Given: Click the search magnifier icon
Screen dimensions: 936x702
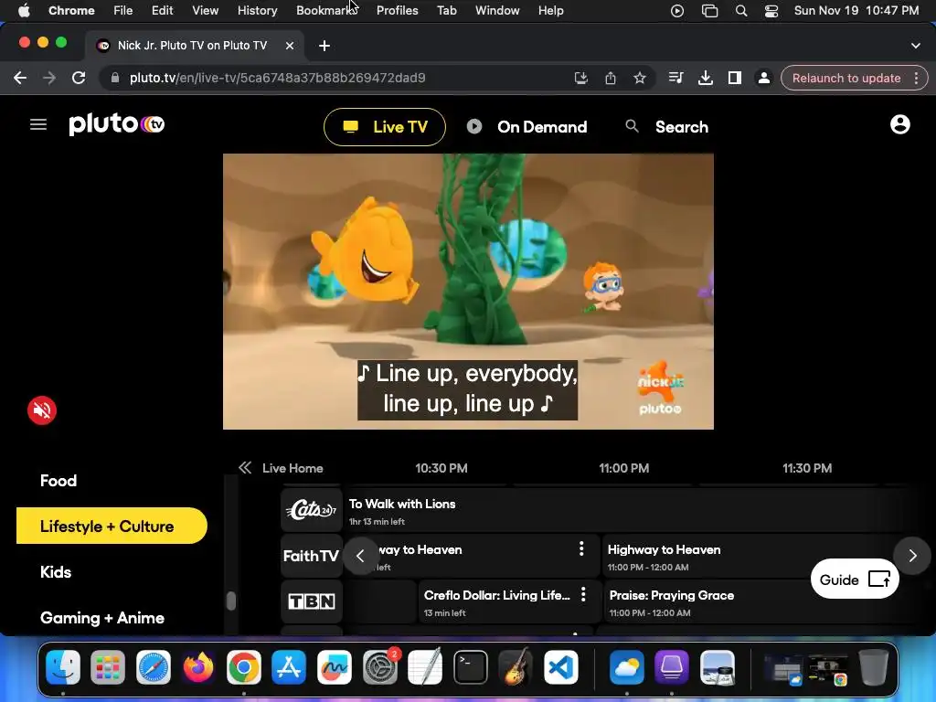Looking at the screenshot, I should tap(632, 126).
